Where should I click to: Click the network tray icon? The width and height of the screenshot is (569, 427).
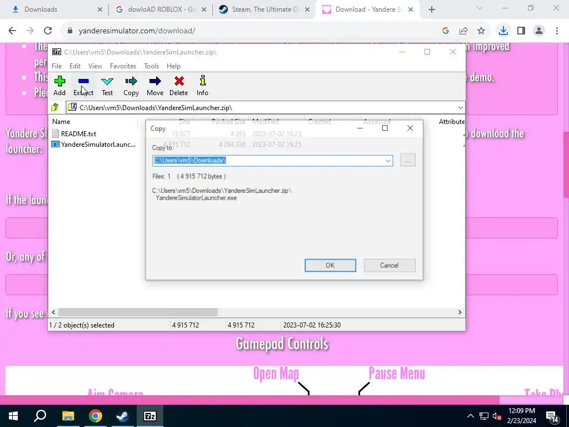tap(483, 416)
